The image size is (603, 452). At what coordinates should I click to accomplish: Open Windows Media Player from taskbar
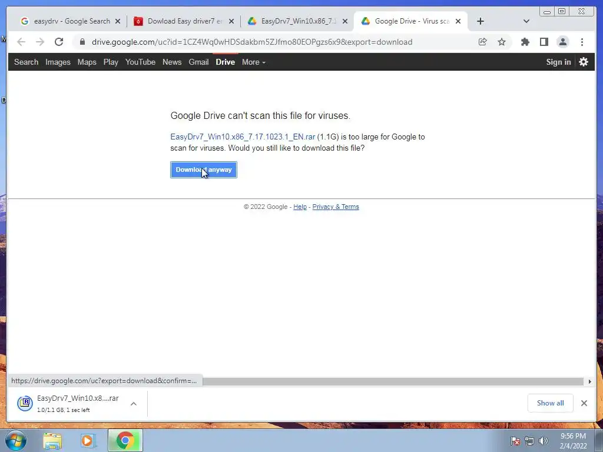(x=88, y=441)
